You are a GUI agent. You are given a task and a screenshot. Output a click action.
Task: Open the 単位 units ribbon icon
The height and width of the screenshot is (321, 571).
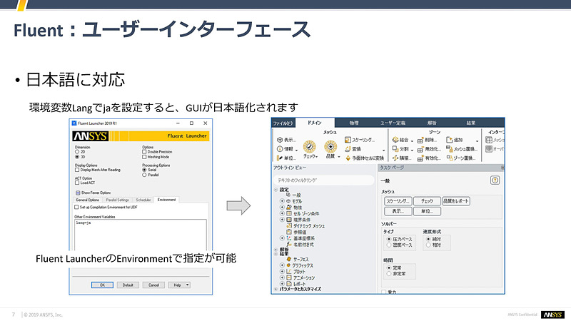[x=280, y=158]
